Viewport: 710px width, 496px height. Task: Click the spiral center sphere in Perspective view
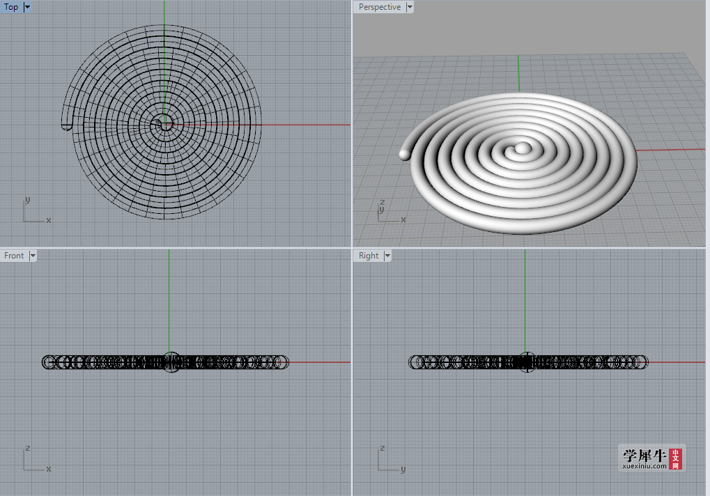(522, 148)
